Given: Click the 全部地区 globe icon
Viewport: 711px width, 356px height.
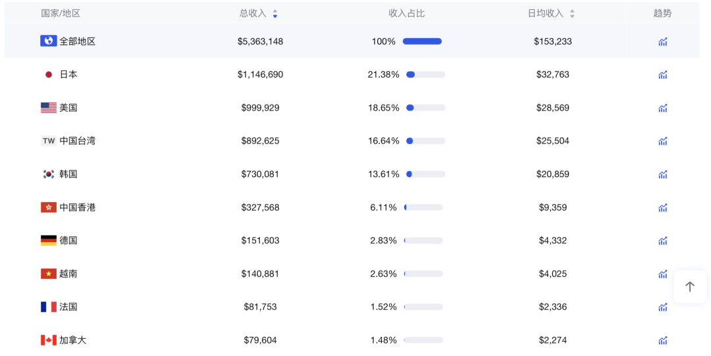Looking at the screenshot, I should (x=48, y=41).
